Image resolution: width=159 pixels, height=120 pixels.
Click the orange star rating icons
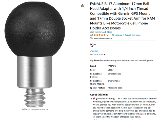click(x=100, y=35)
